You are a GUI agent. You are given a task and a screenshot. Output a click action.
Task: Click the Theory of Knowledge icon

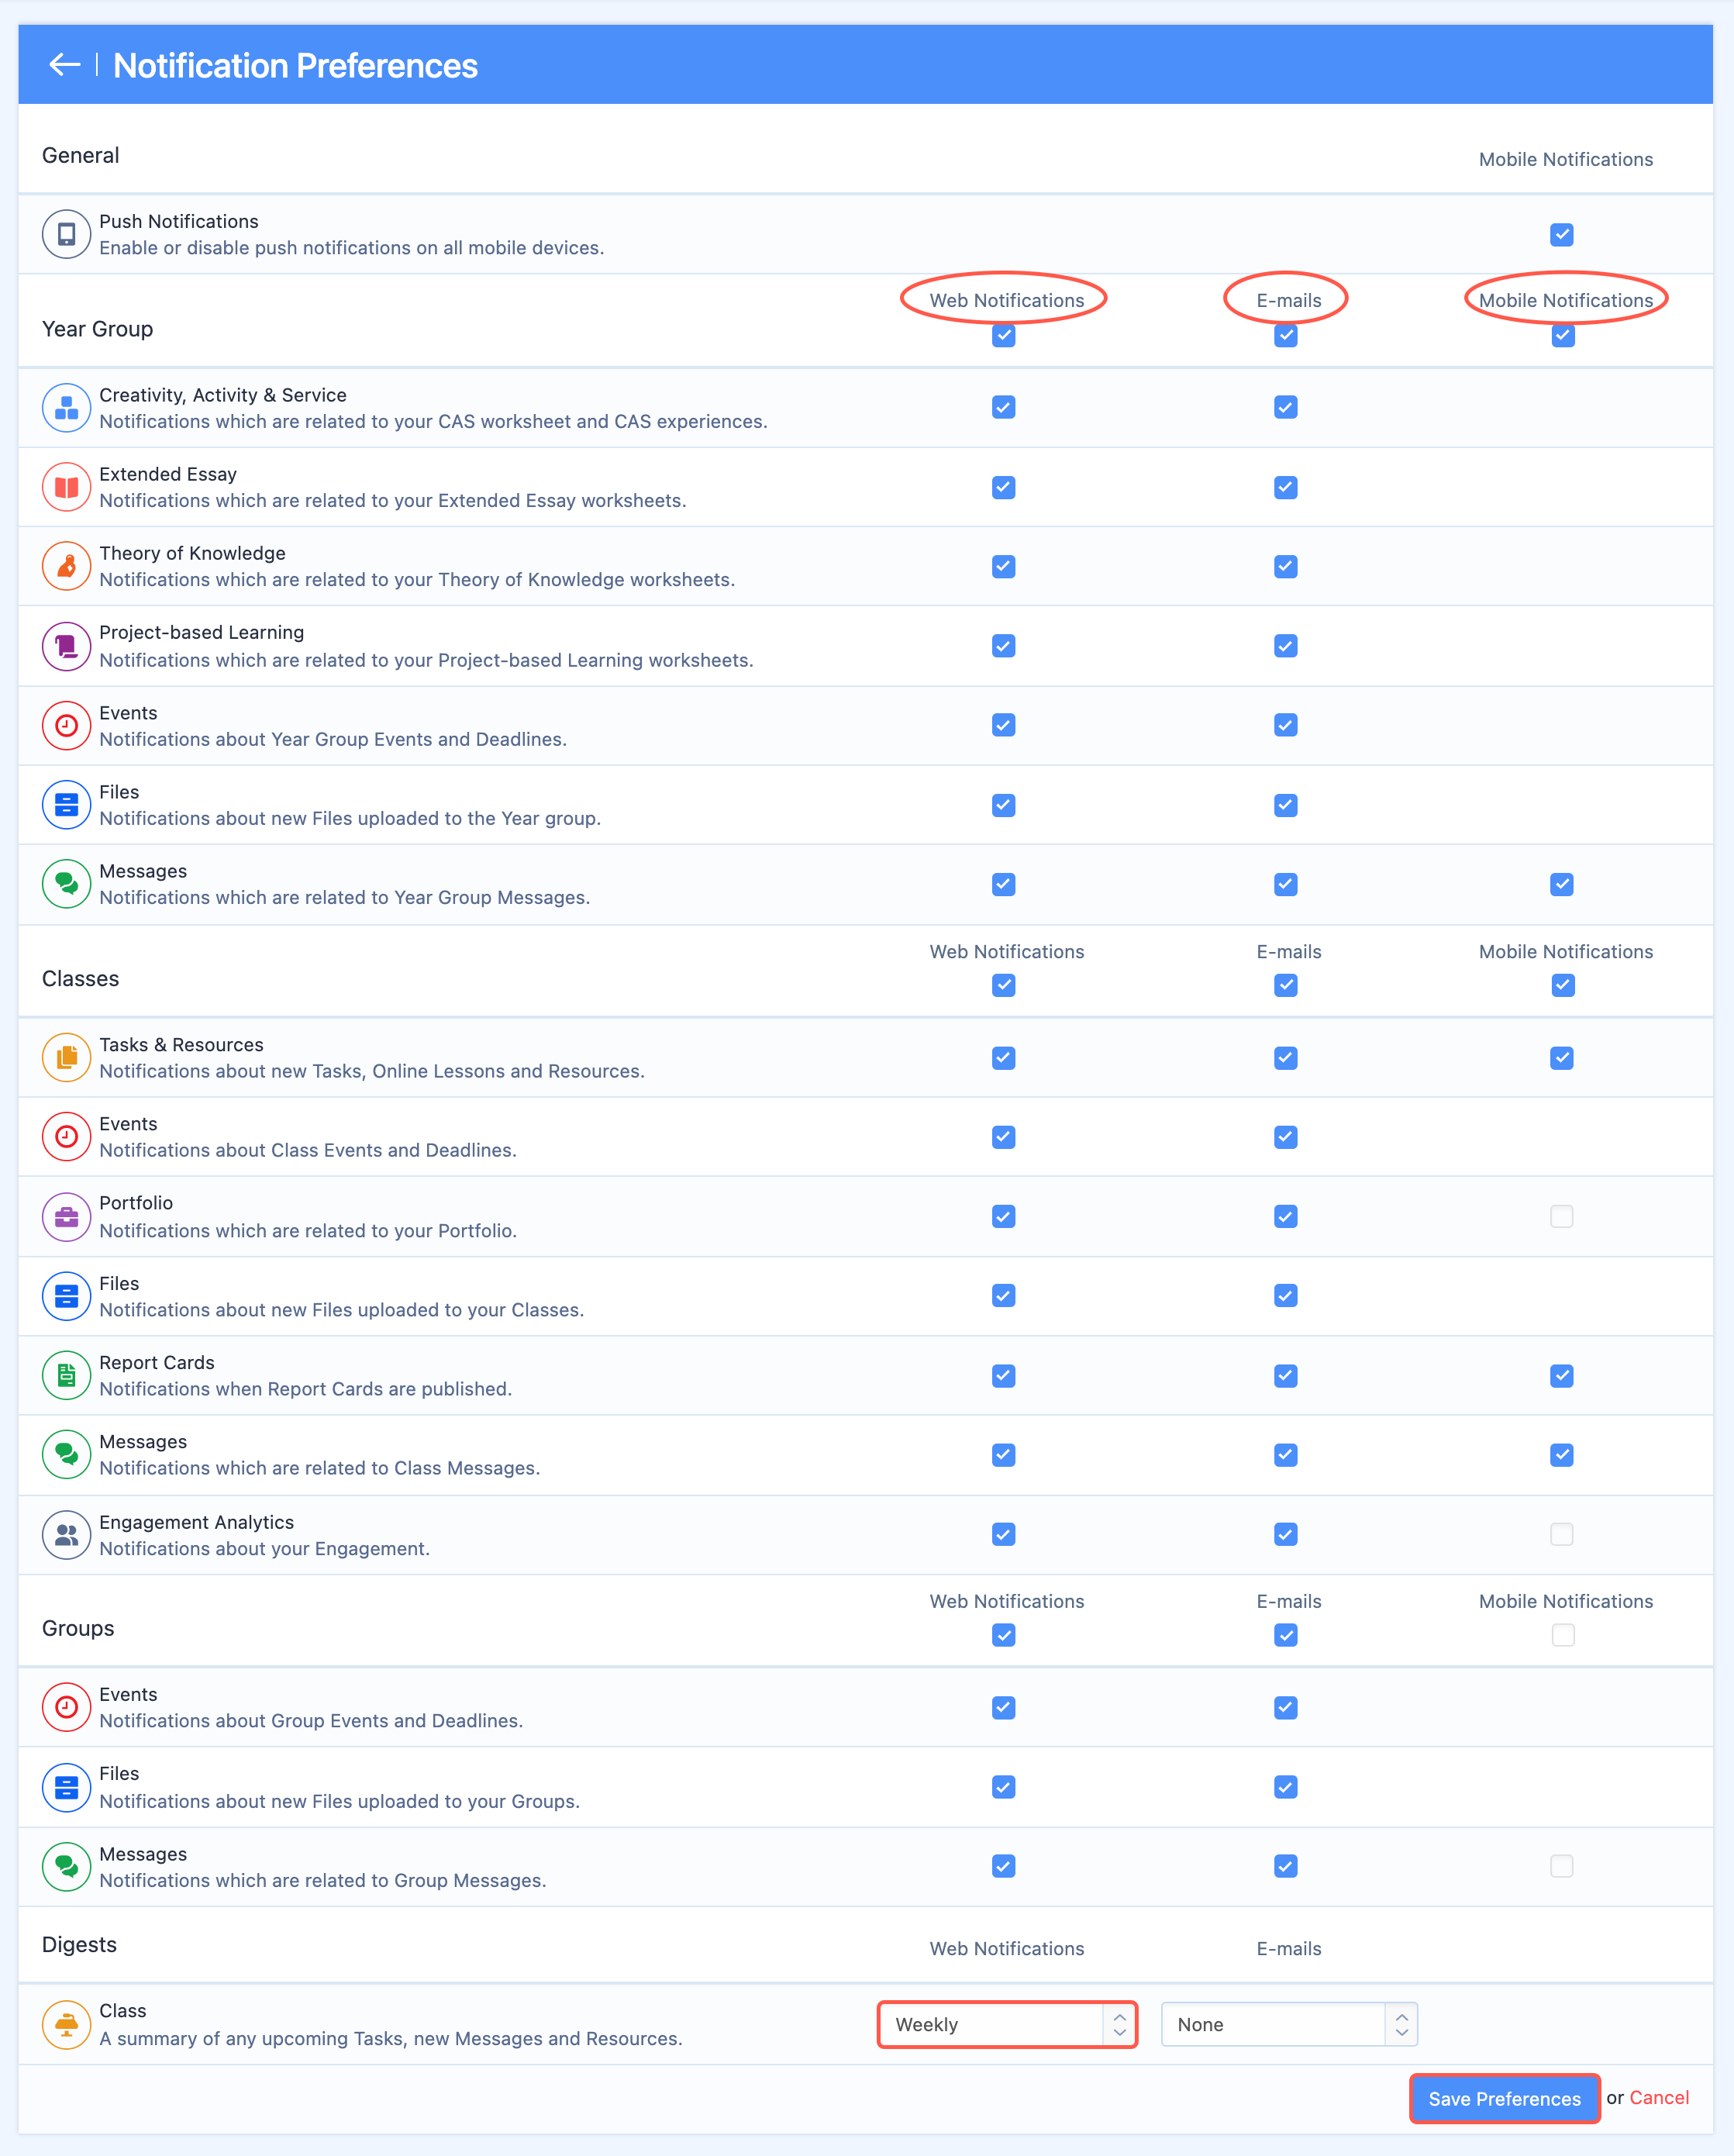67,566
